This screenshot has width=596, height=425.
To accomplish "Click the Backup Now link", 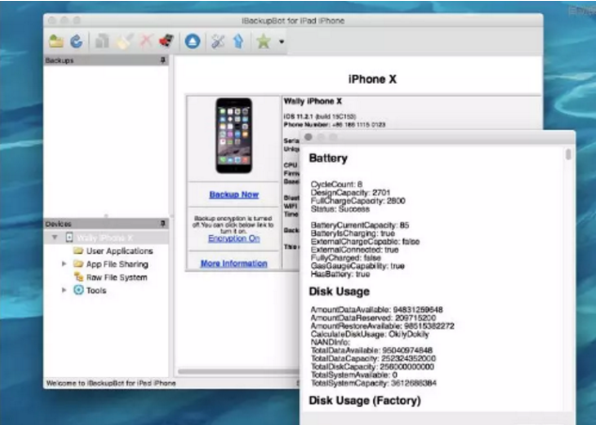I will click(234, 195).
